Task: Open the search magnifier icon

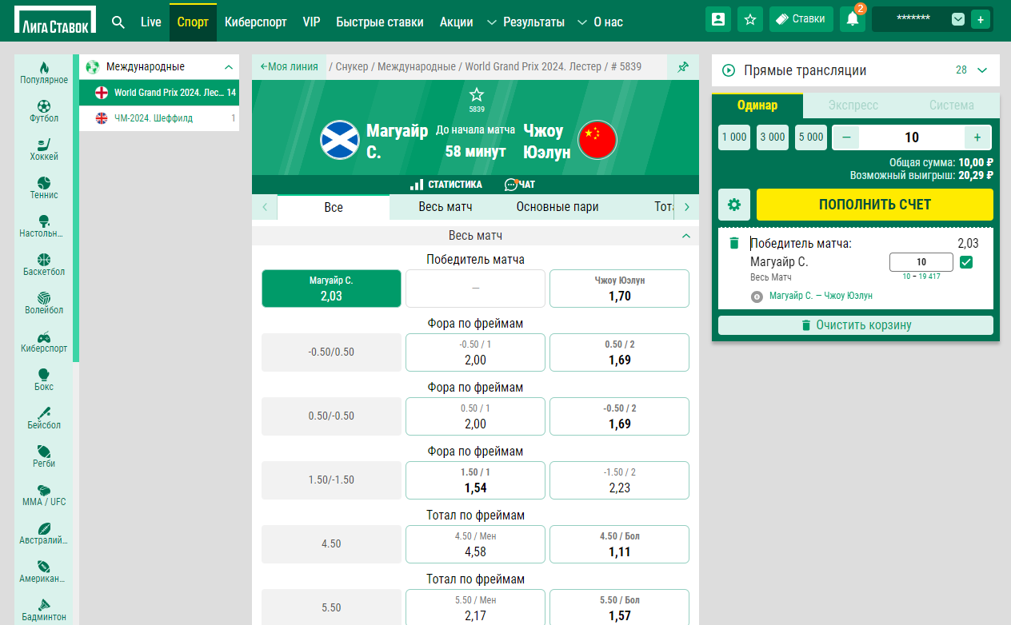Action: pyautogui.click(x=118, y=22)
